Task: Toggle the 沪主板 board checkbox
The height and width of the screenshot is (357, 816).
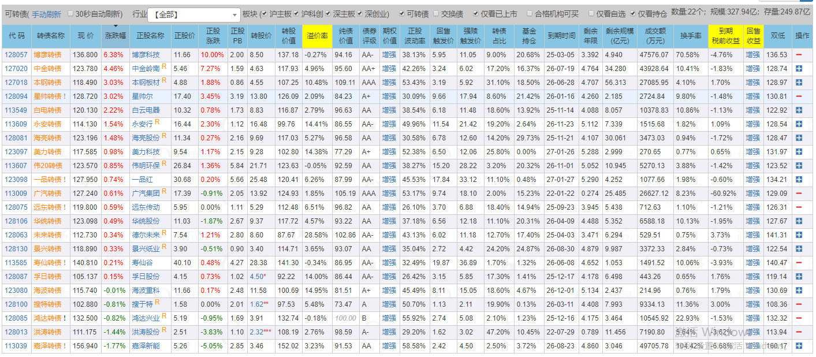Action: point(264,14)
